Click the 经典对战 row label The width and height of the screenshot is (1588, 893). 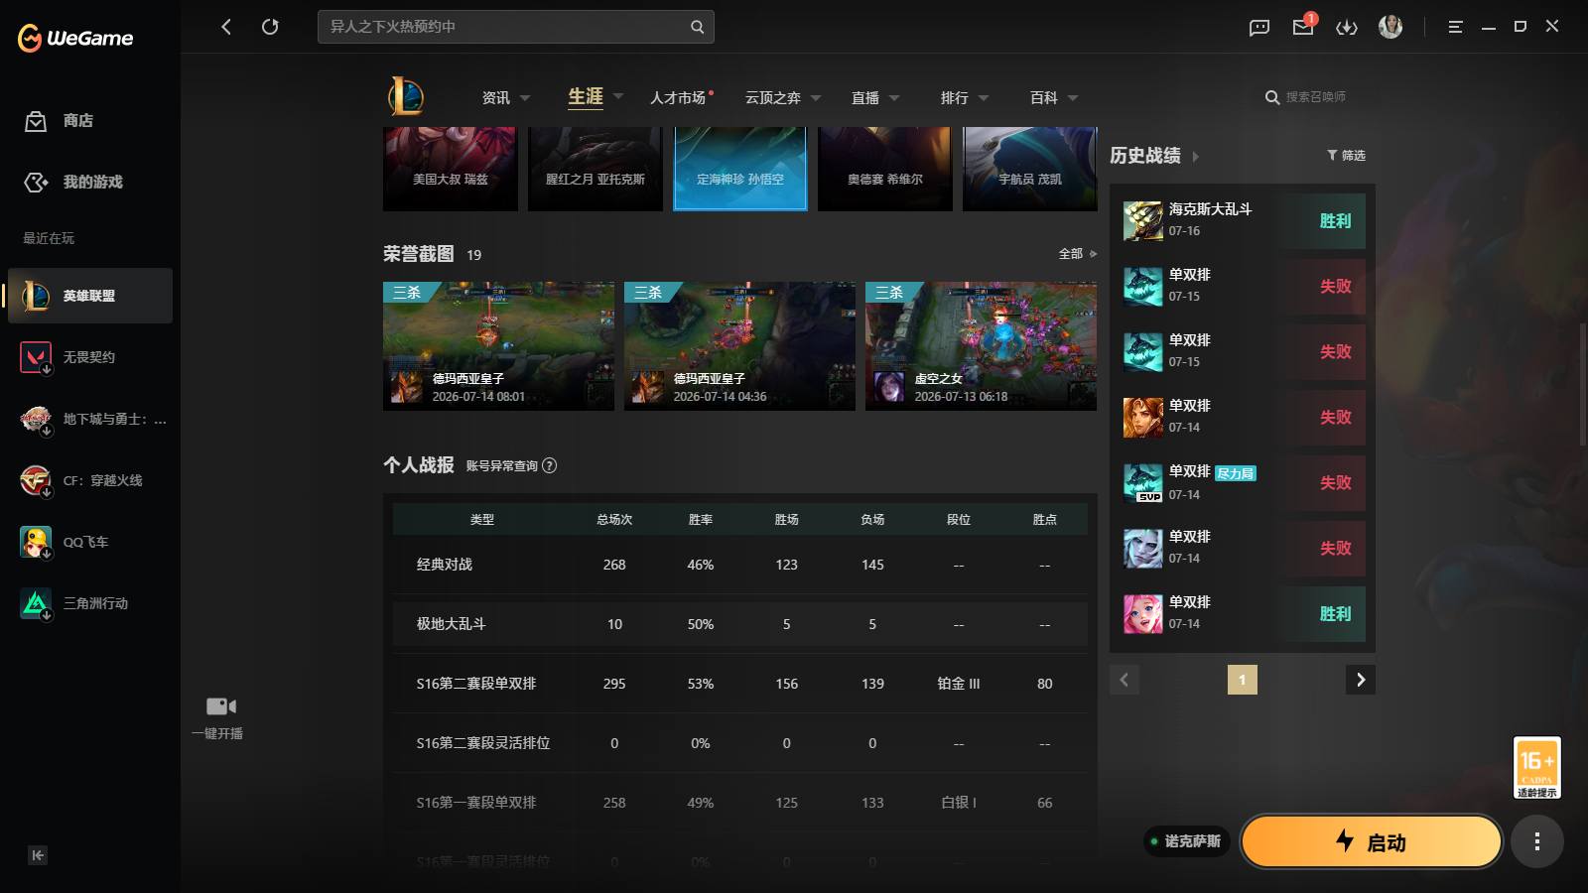pos(445,565)
